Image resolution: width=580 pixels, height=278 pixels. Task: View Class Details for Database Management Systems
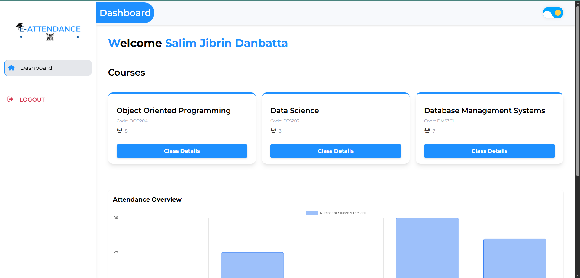point(489,151)
